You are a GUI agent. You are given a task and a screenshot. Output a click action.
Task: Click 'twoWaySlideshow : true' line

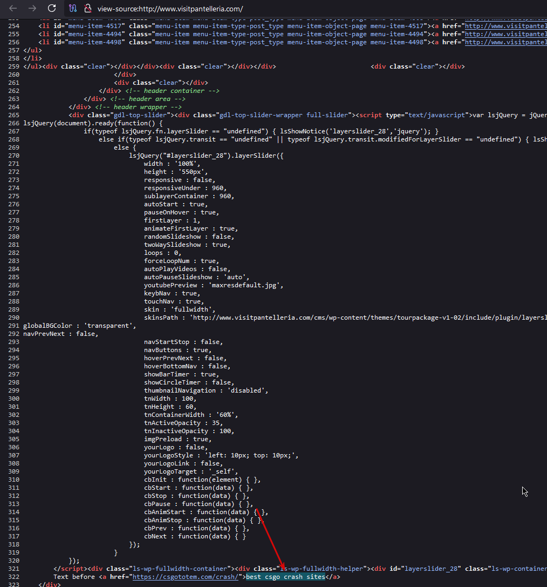187,245
